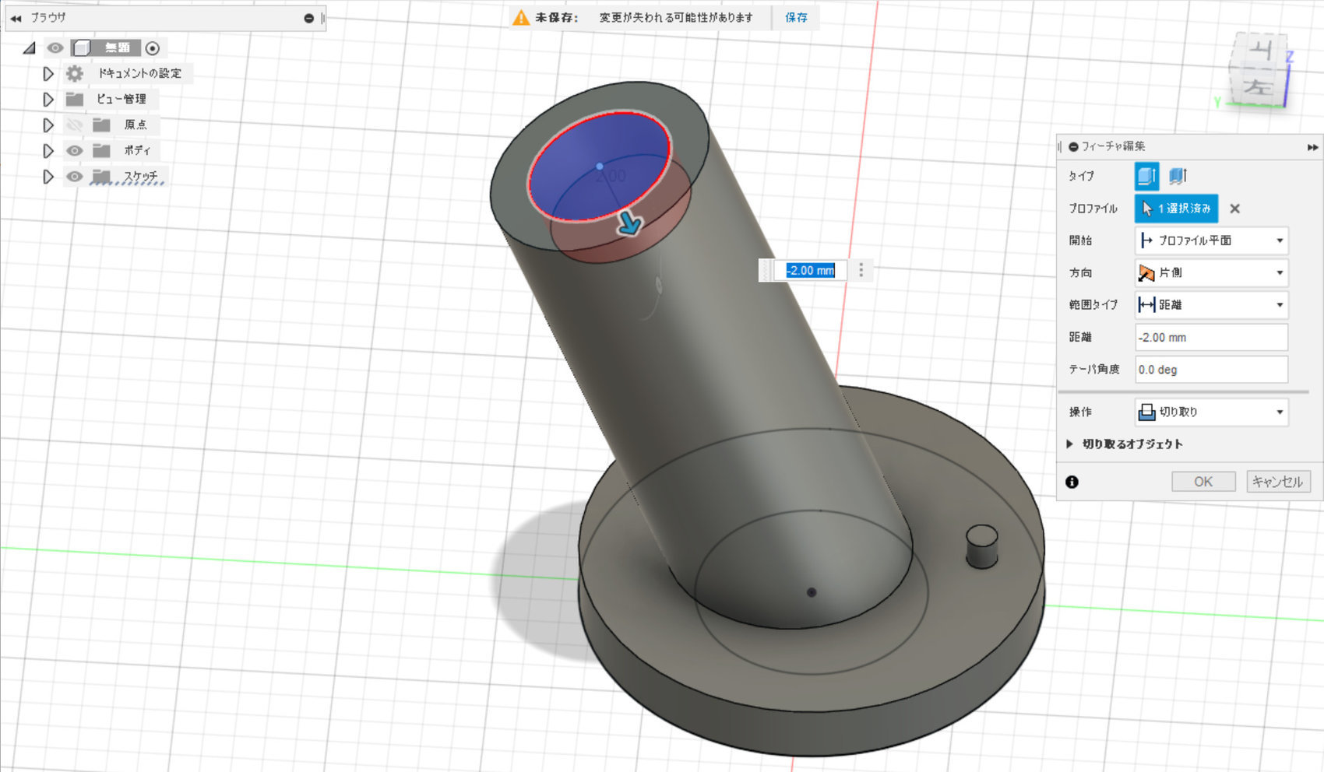Screen dimensions: 1324x772
Task: Open the 方向 片側 dropdown
Action: click(1211, 272)
